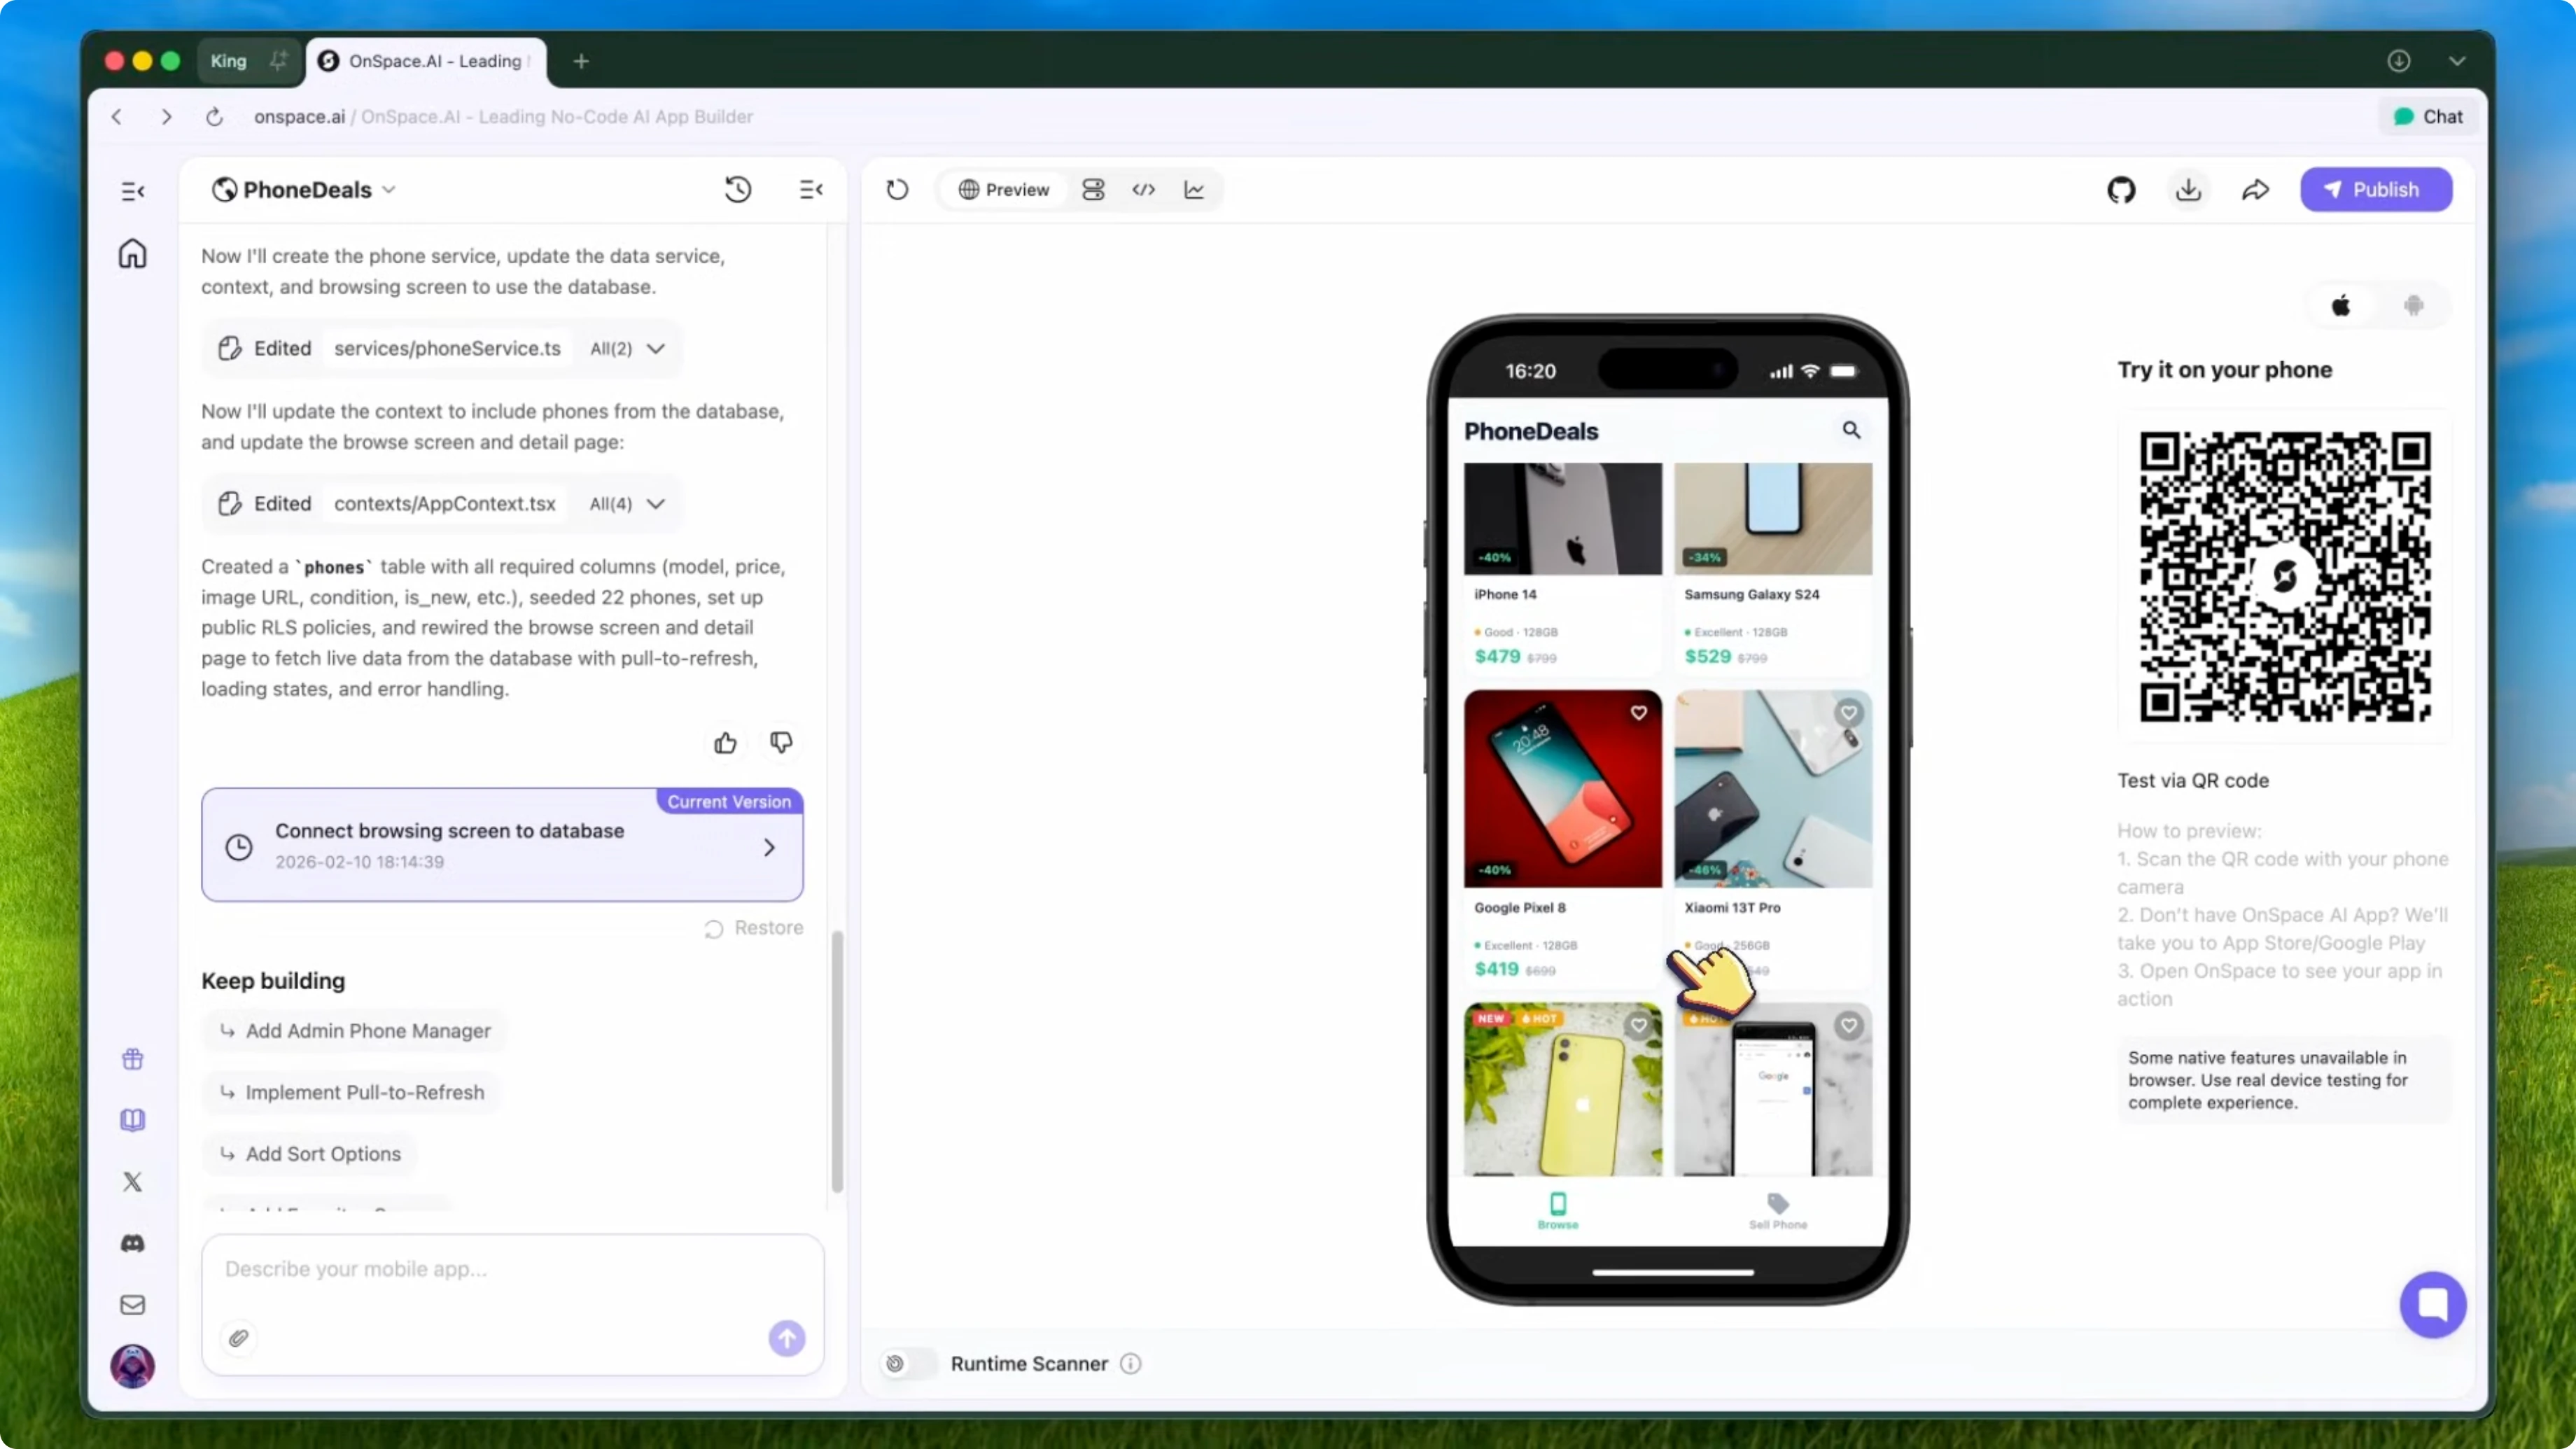2576x1449 pixels.
Task: Select the code view icon in toolbar
Action: point(1144,190)
